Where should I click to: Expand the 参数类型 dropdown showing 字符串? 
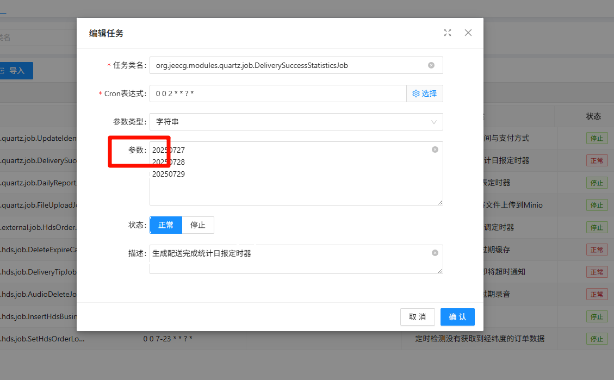(x=296, y=122)
